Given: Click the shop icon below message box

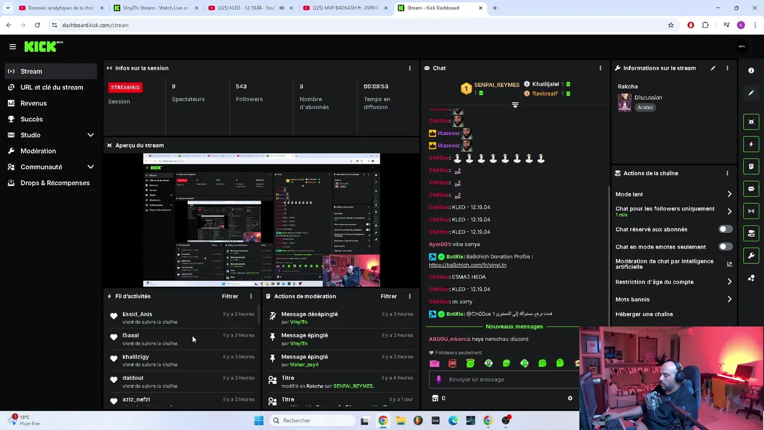Looking at the screenshot, I should (x=435, y=398).
